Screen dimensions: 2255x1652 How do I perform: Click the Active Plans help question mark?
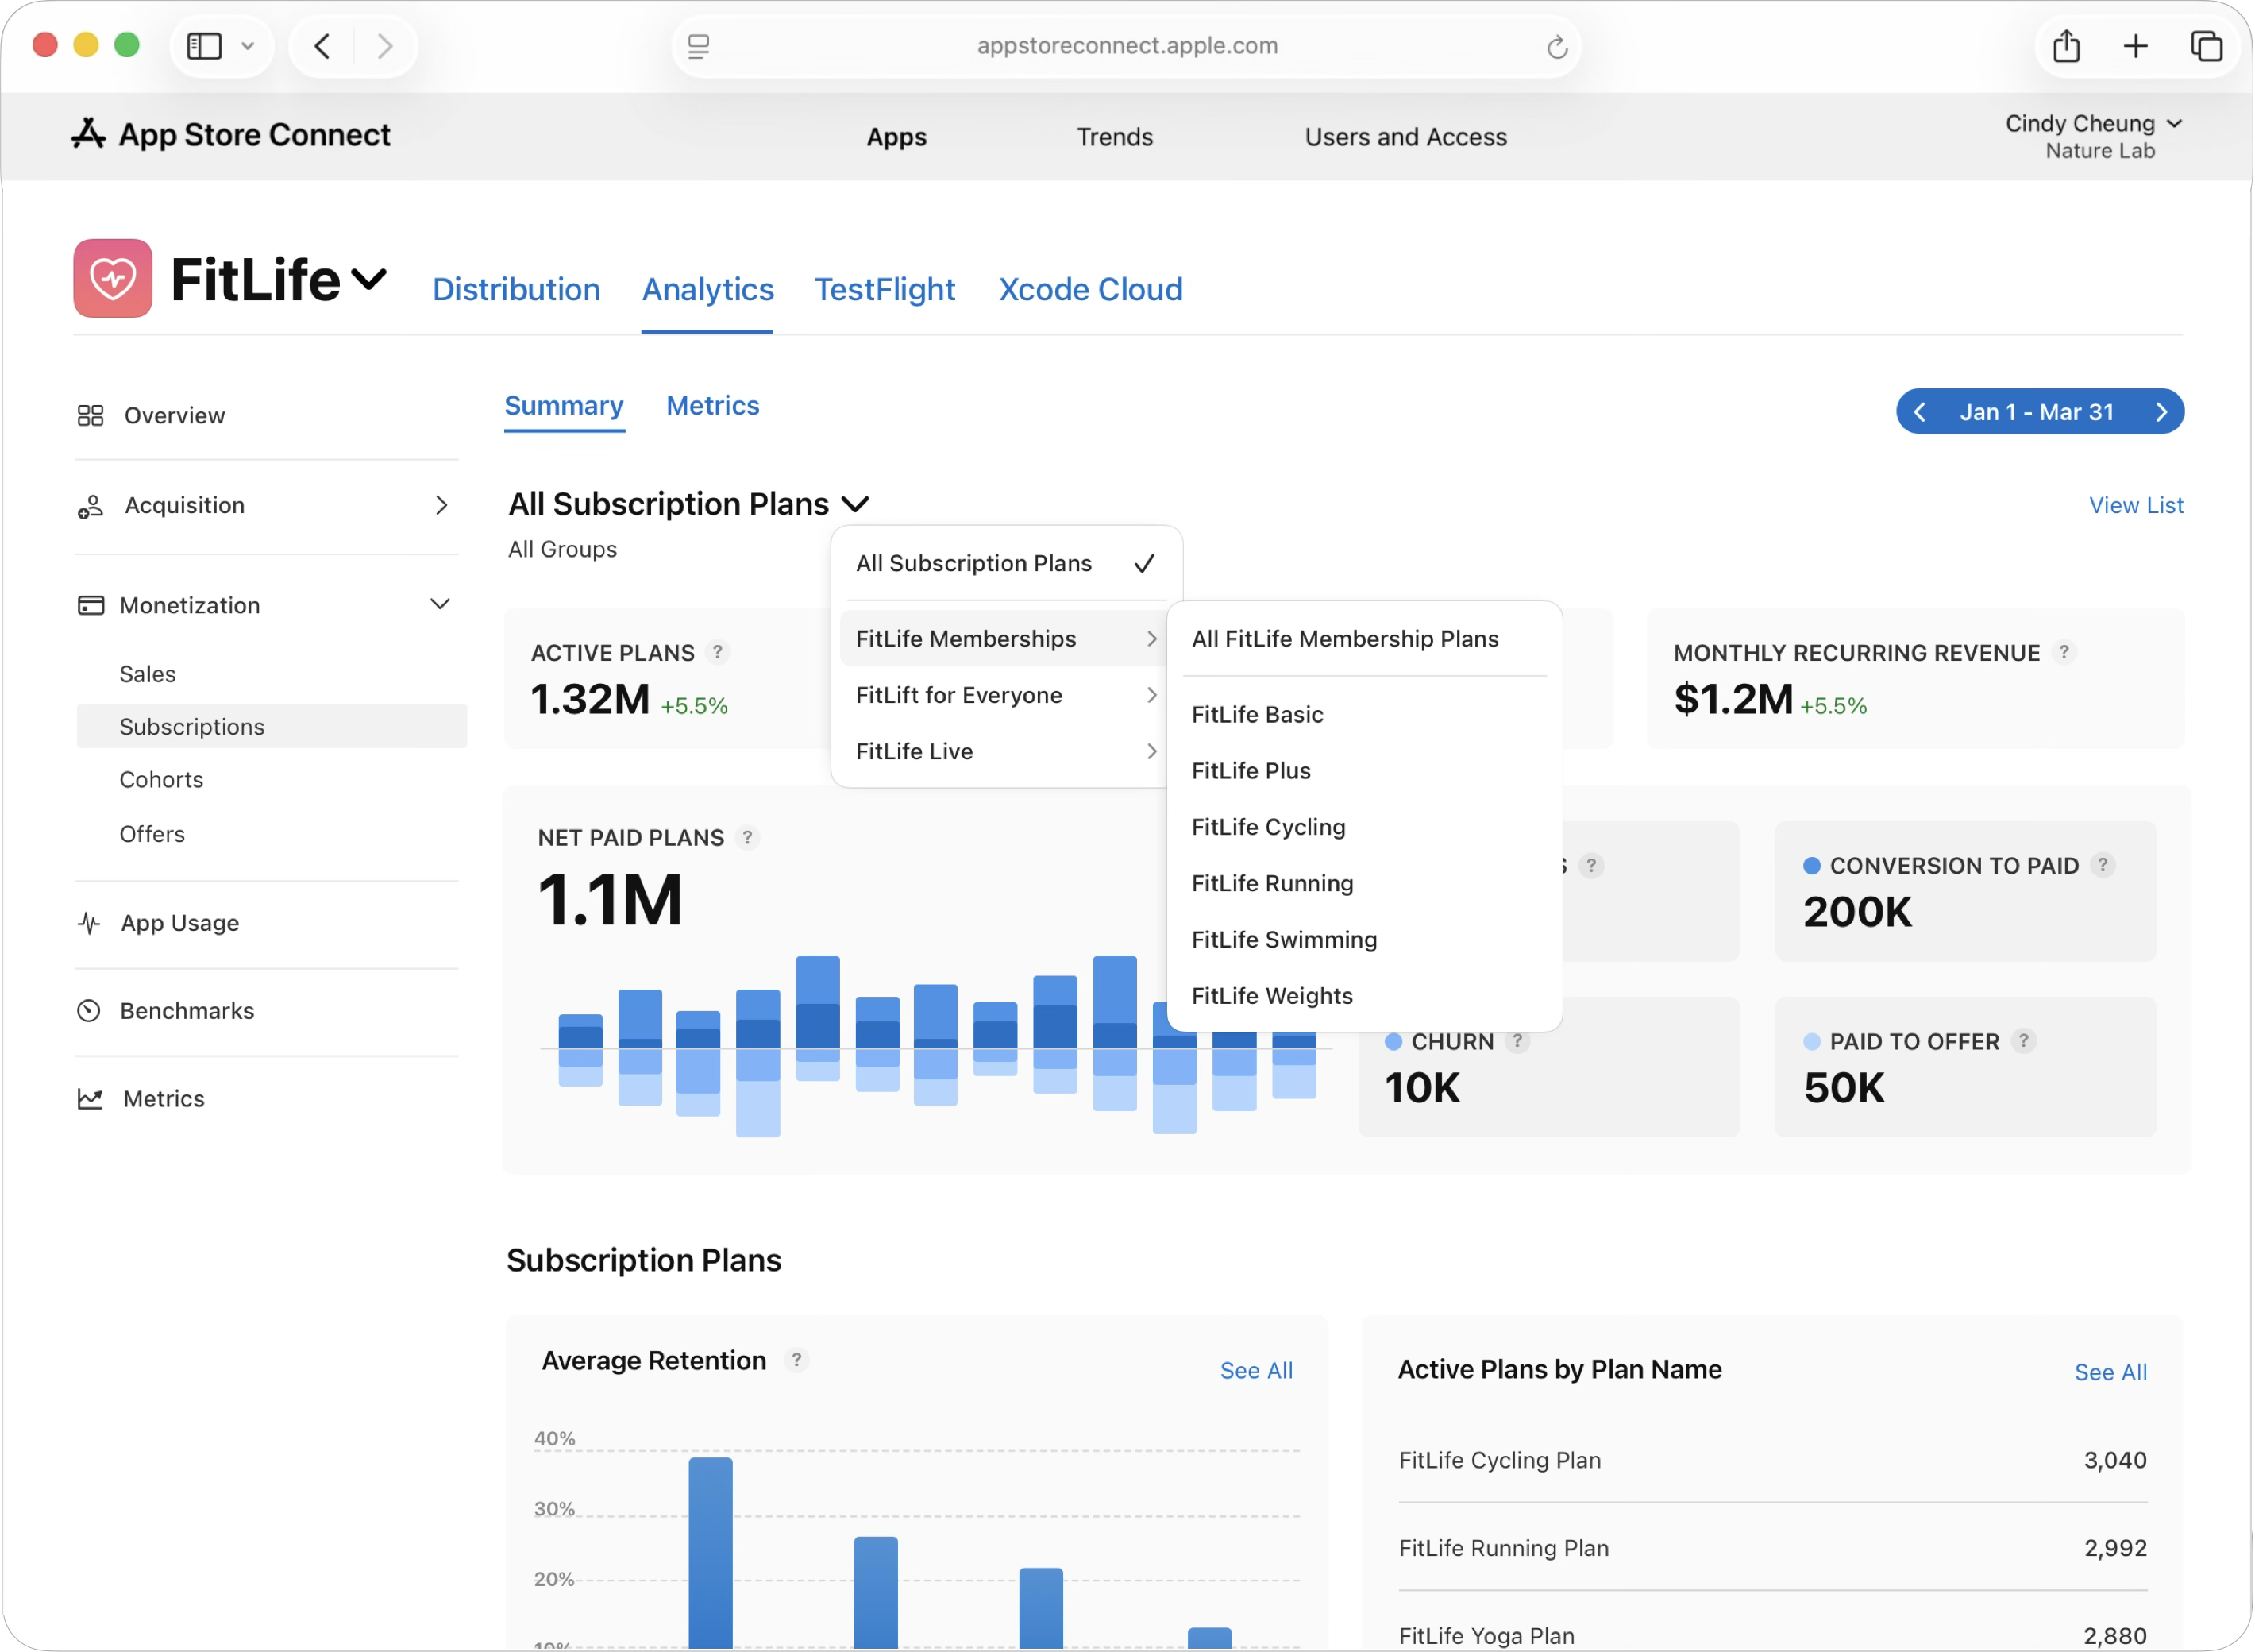pos(718,652)
